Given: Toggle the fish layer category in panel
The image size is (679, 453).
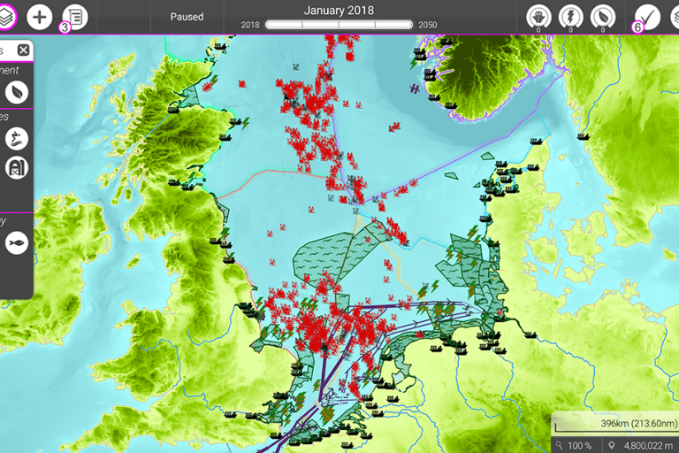Looking at the screenshot, I should (17, 242).
